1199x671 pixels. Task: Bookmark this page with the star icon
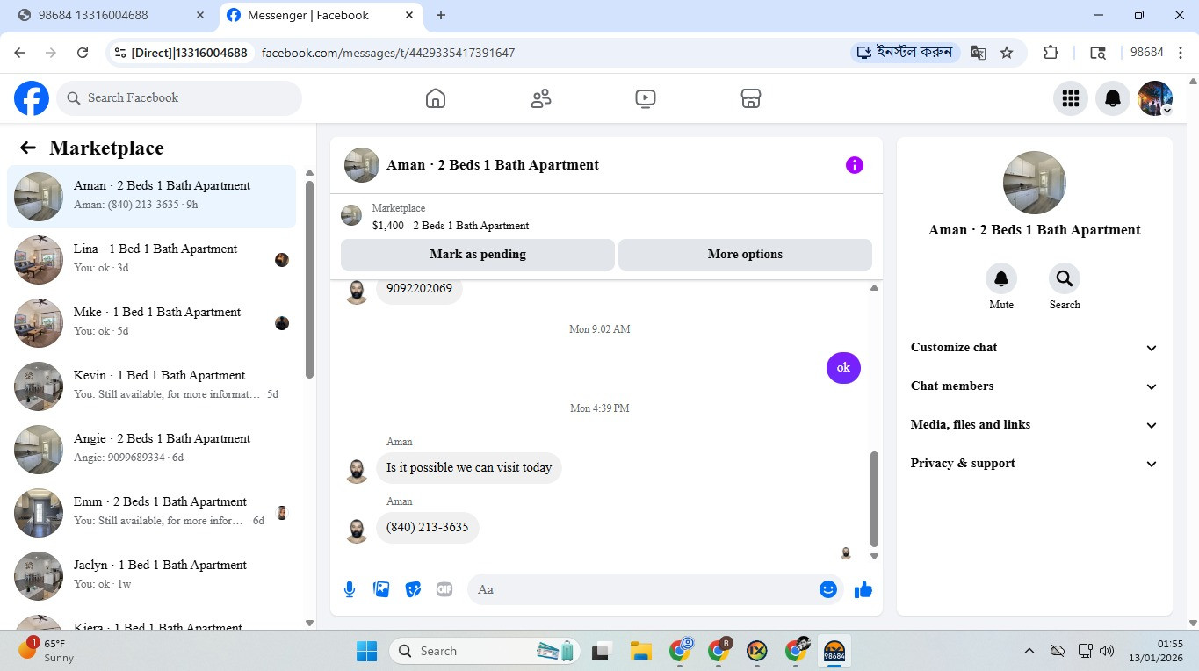[x=1007, y=53]
